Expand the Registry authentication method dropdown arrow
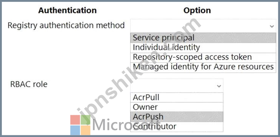 [x=272, y=27]
